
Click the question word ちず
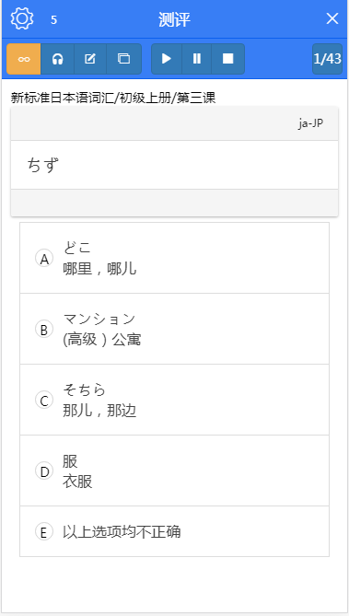(x=43, y=165)
